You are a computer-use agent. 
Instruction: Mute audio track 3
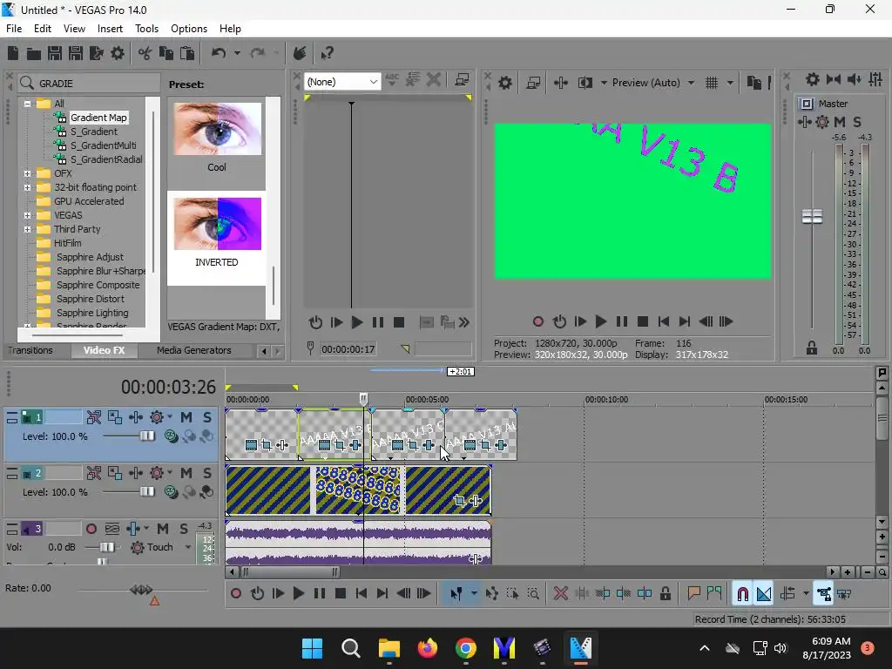pyautogui.click(x=163, y=529)
